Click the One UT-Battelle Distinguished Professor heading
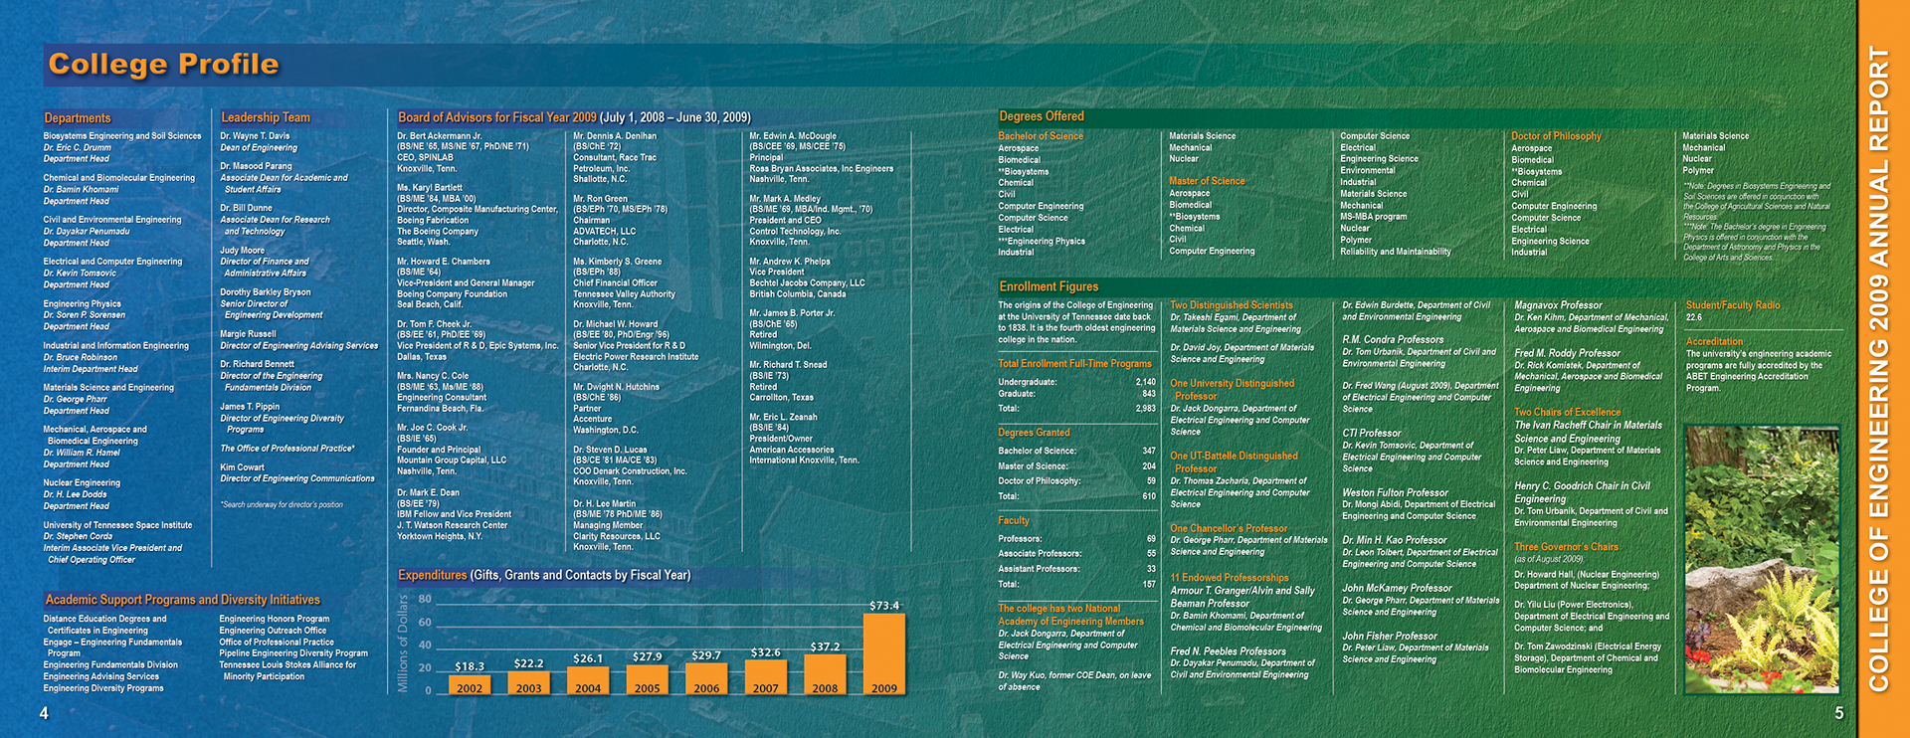This screenshot has width=1910, height=738. tap(1234, 462)
